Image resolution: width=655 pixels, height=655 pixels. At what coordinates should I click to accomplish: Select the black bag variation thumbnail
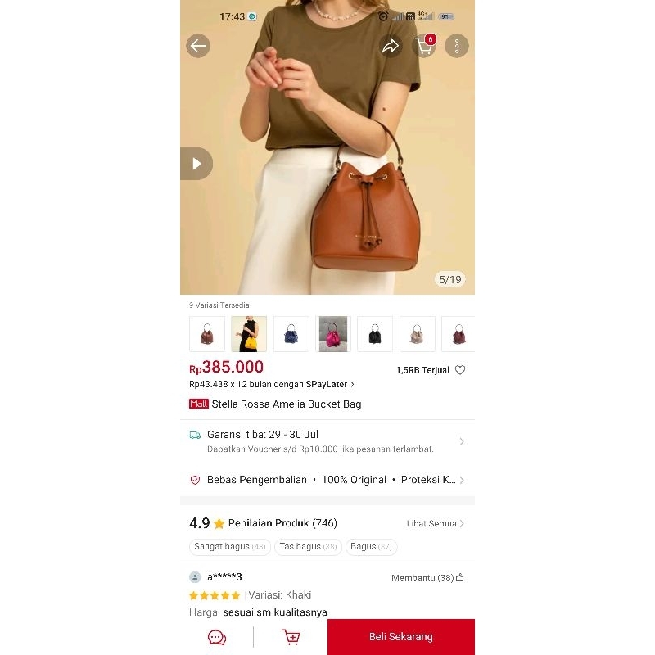pyautogui.click(x=375, y=334)
